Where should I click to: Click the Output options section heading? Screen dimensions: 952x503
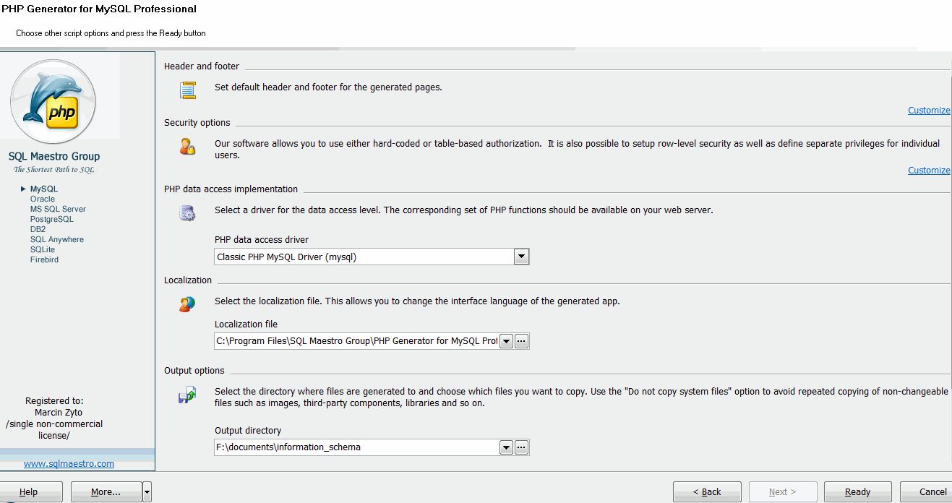(x=194, y=371)
